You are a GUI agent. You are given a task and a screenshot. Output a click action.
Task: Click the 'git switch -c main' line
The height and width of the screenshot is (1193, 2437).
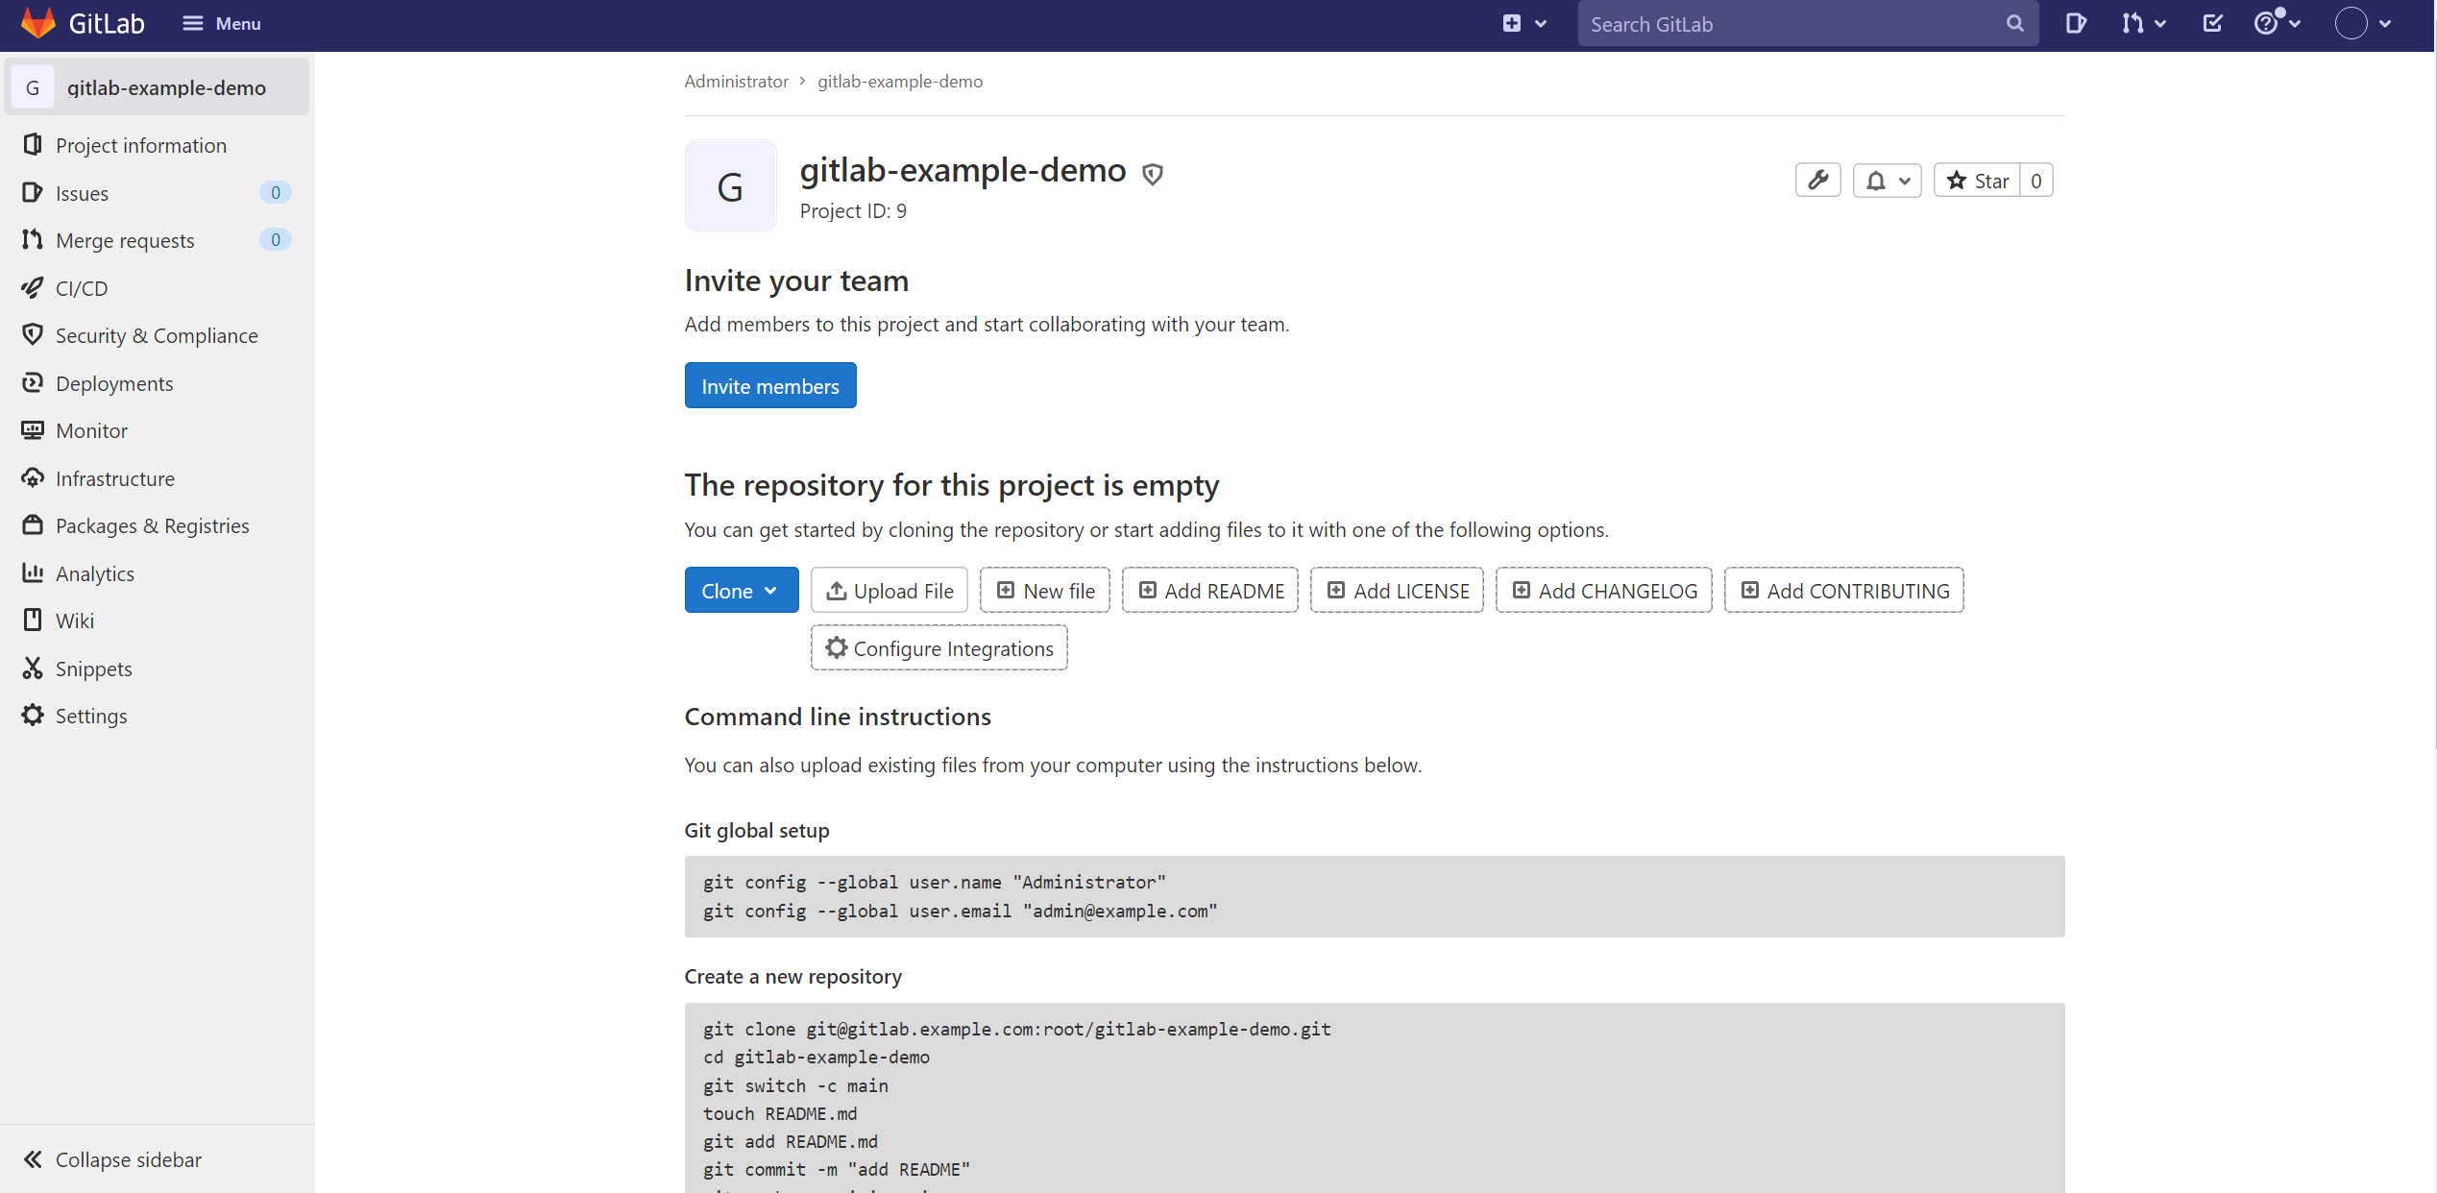[795, 1085]
